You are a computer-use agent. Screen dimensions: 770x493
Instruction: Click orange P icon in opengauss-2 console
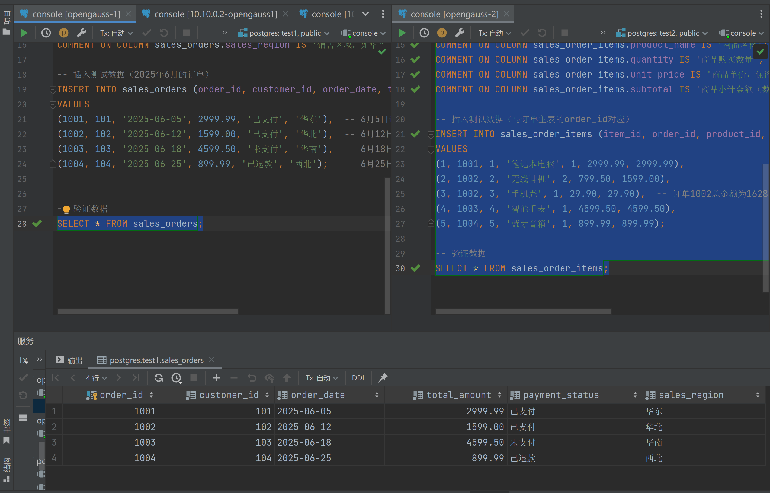(x=442, y=33)
